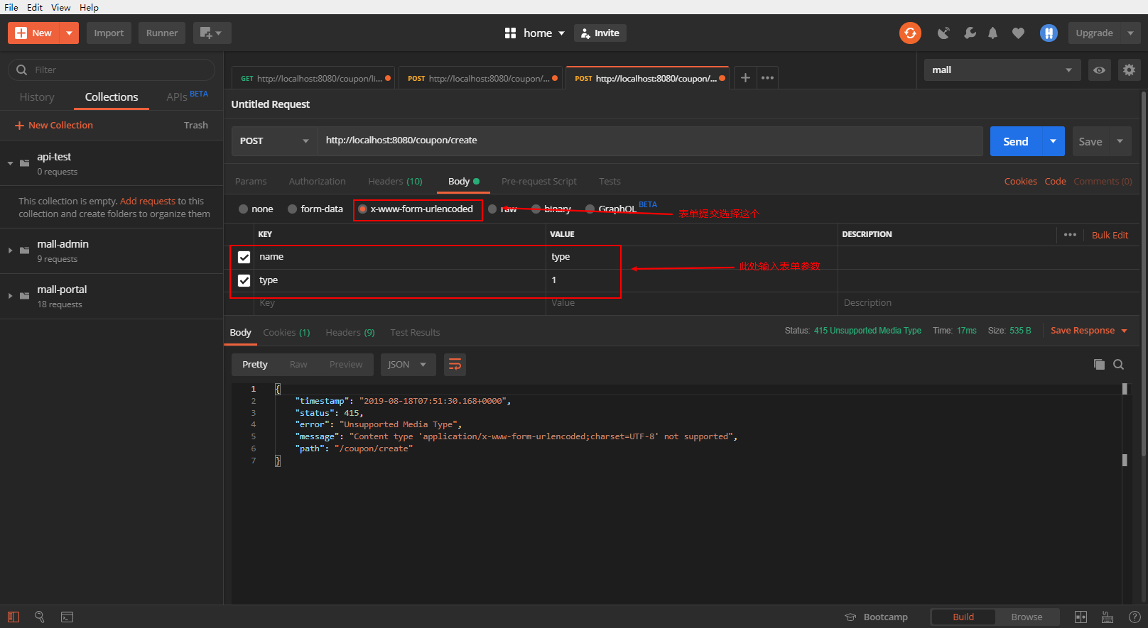Copy response body to clipboard
The image size is (1148, 628).
[1099, 365]
